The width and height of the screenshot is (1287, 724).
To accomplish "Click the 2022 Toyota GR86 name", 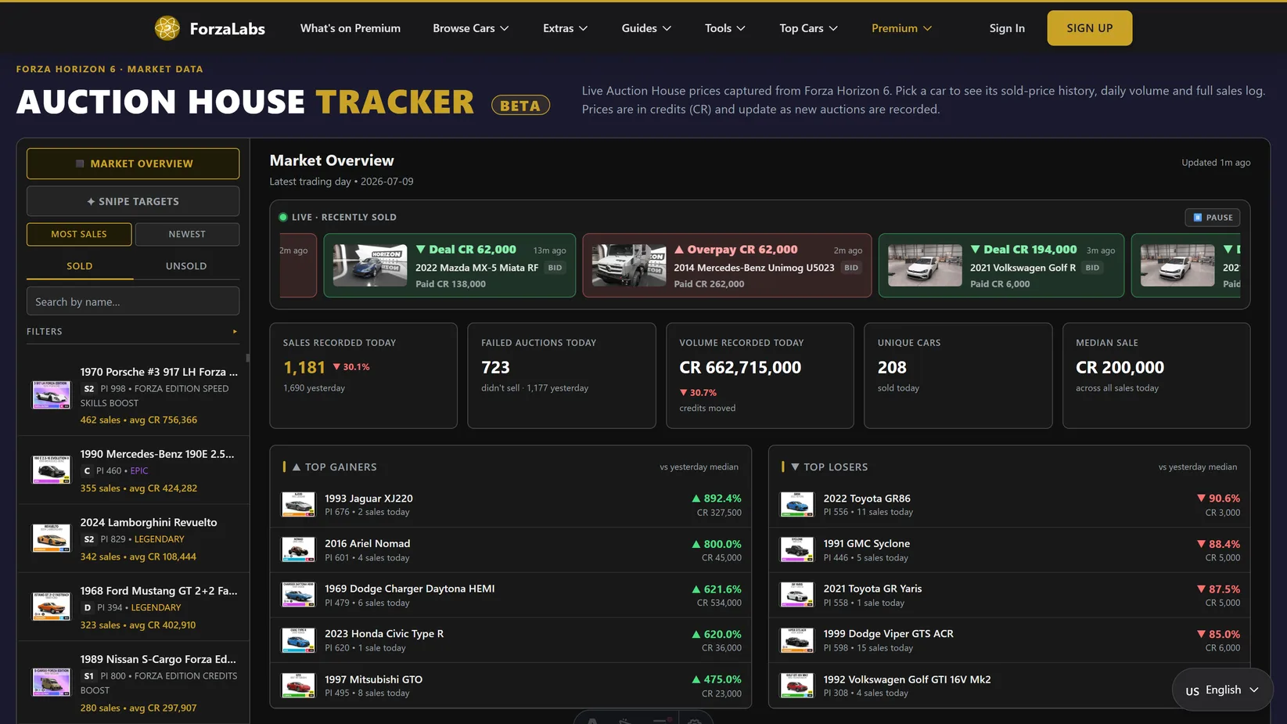I will click(x=867, y=499).
